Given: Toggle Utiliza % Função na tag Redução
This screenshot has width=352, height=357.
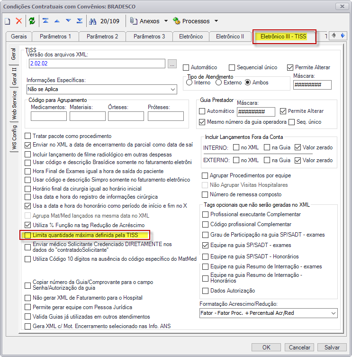Looking at the screenshot, I should [28, 225].
